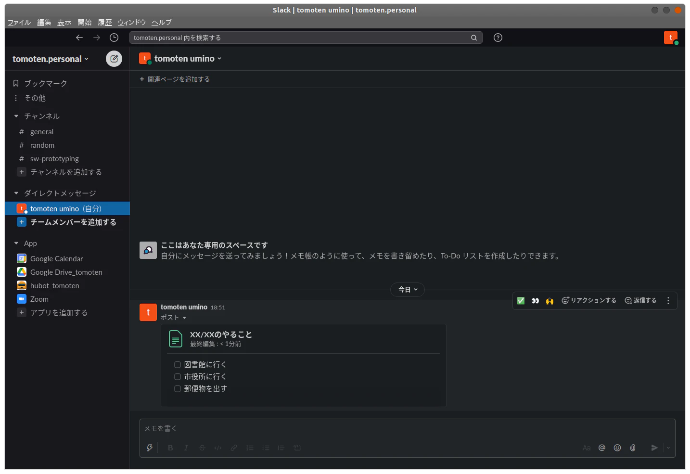Collapse the チャンネル section
This screenshot has height=474, width=690.
16,116
